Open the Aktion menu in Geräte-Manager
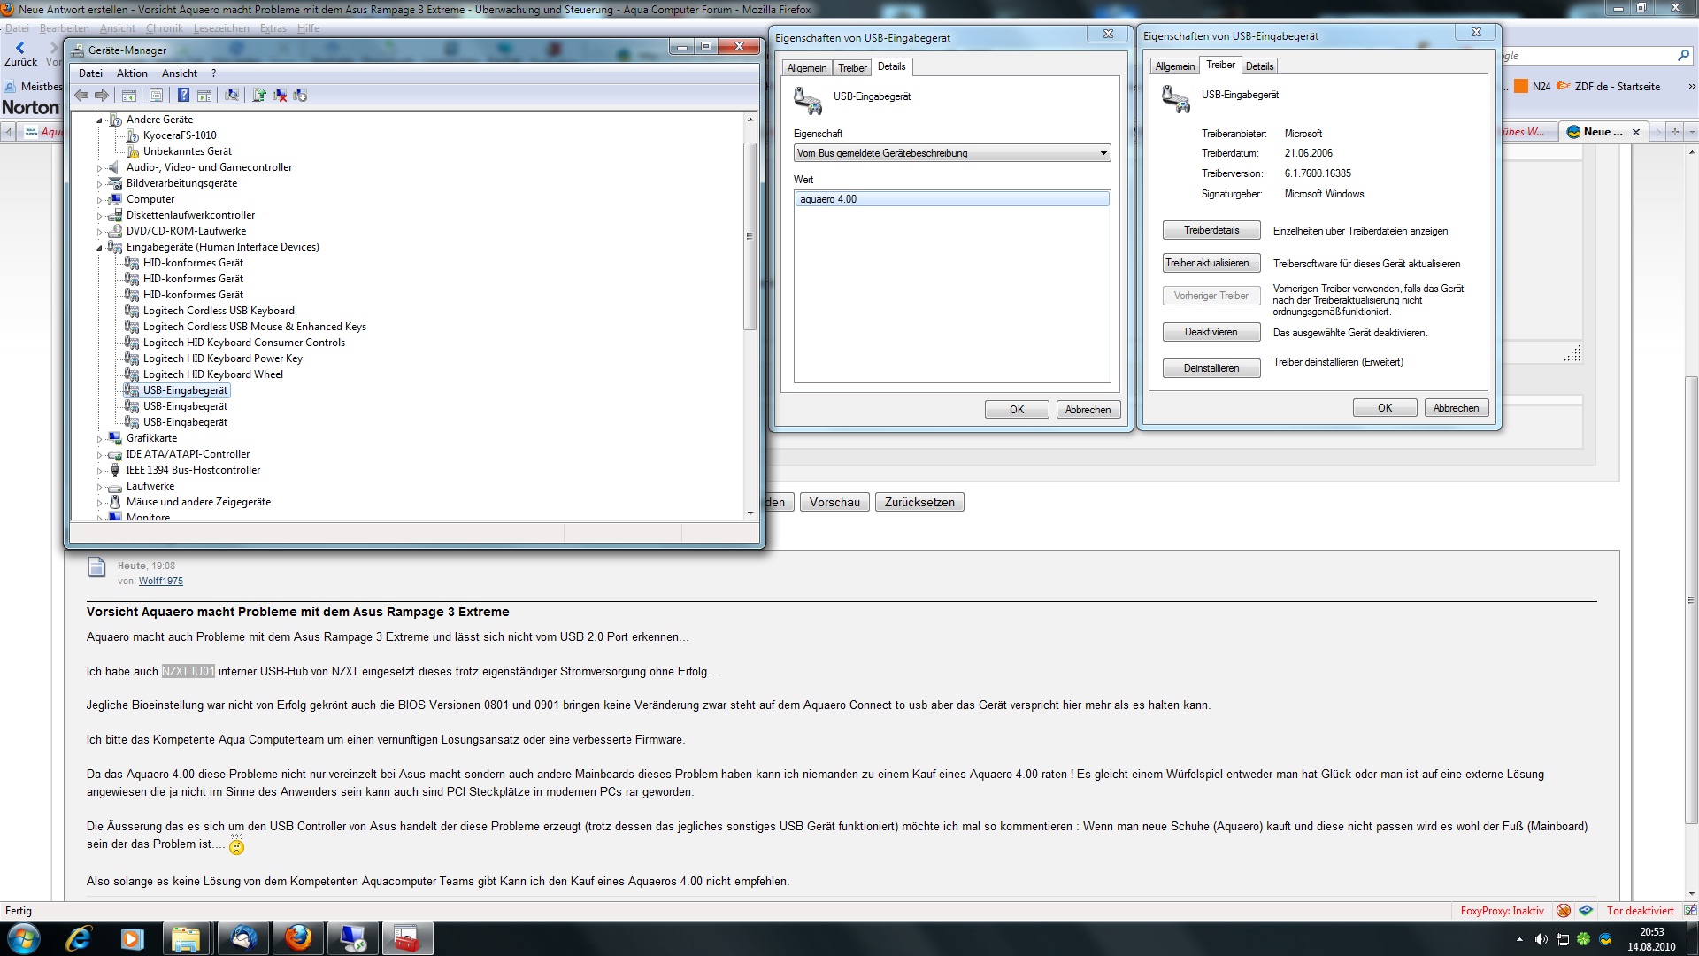Screen dimensions: 1699x956 pyautogui.click(x=132, y=73)
